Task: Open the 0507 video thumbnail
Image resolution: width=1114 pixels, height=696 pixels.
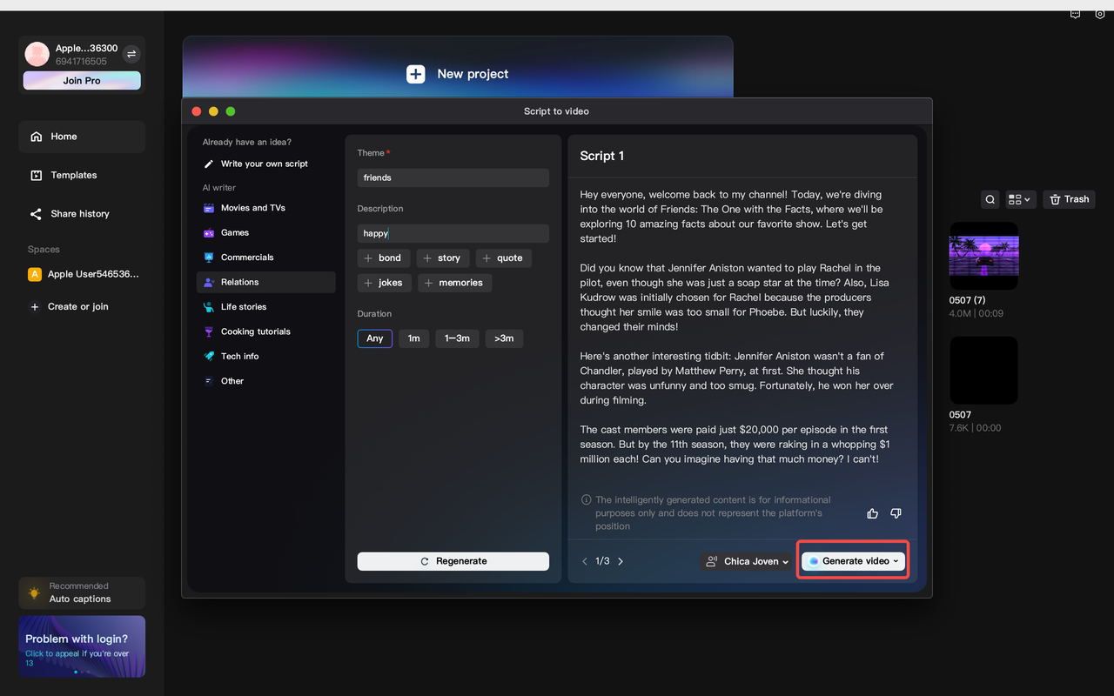Action: (983, 370)
